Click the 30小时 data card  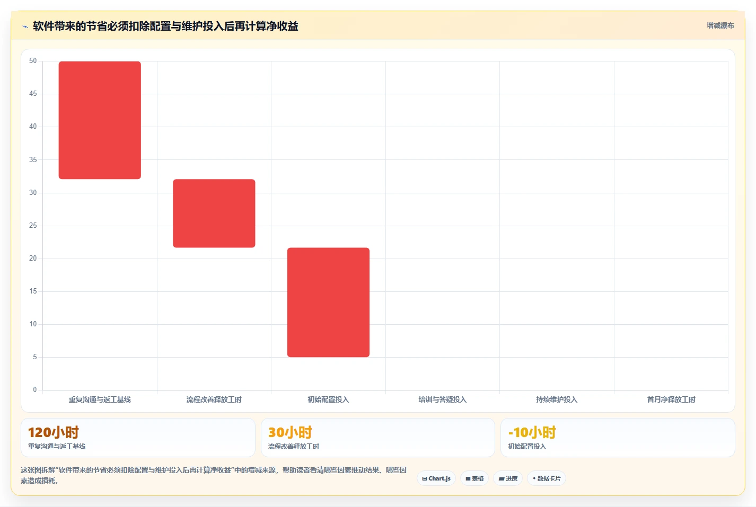pos(377,438)
